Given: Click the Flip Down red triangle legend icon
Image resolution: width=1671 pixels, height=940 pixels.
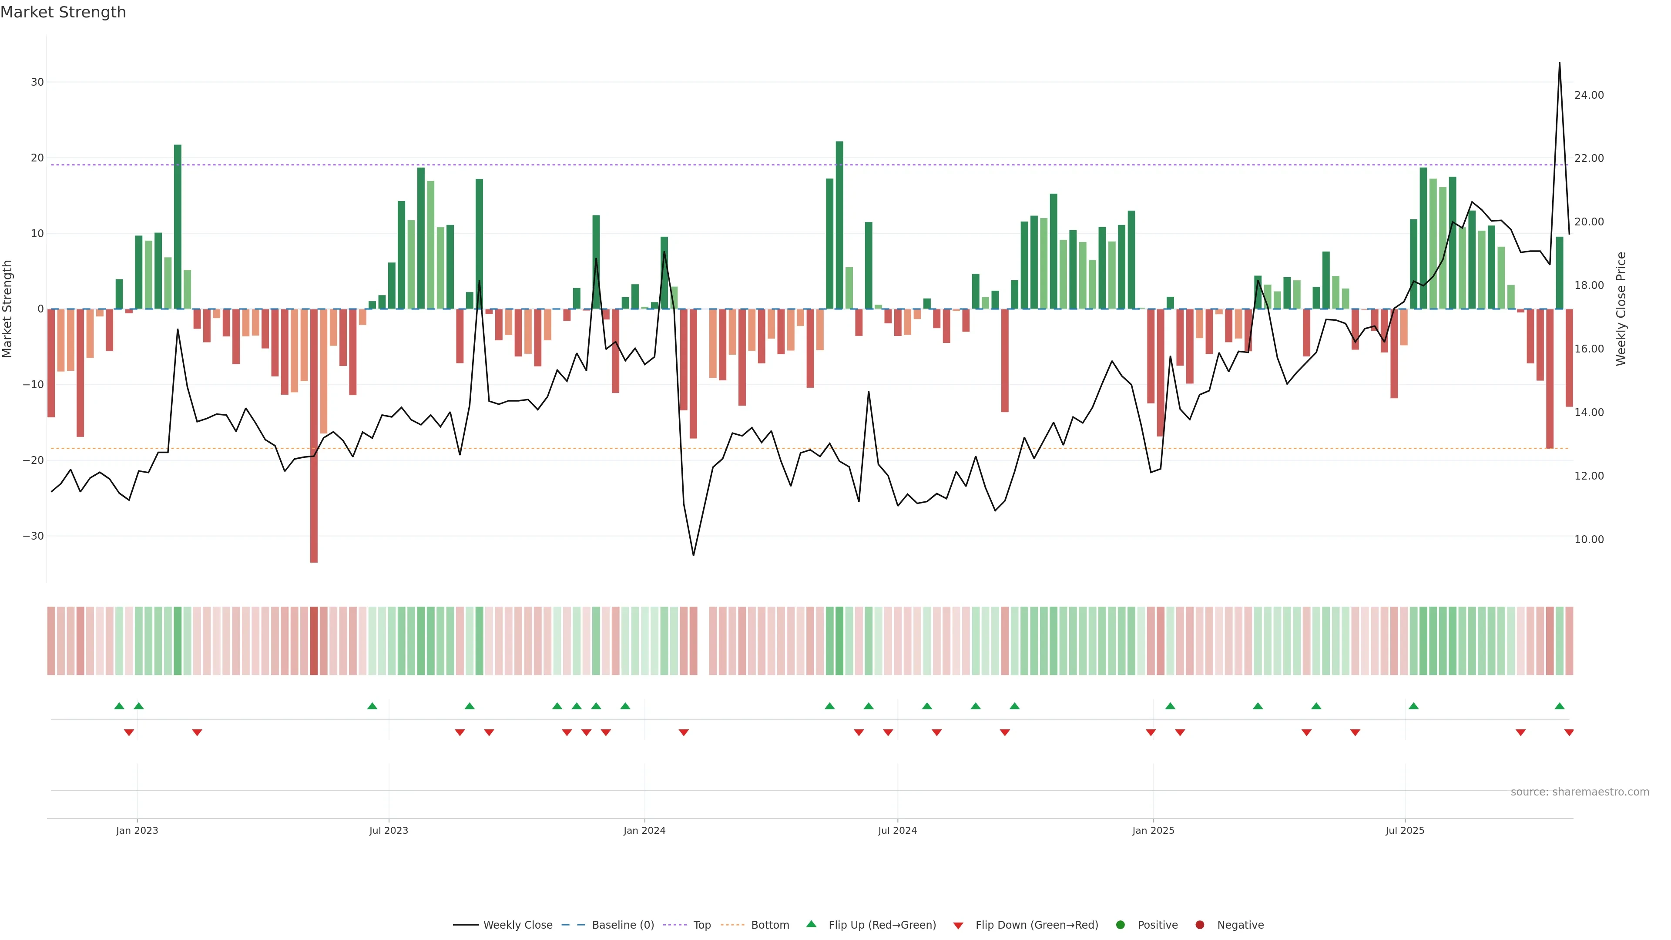Looking at the screenshot, I should [958, 926].
